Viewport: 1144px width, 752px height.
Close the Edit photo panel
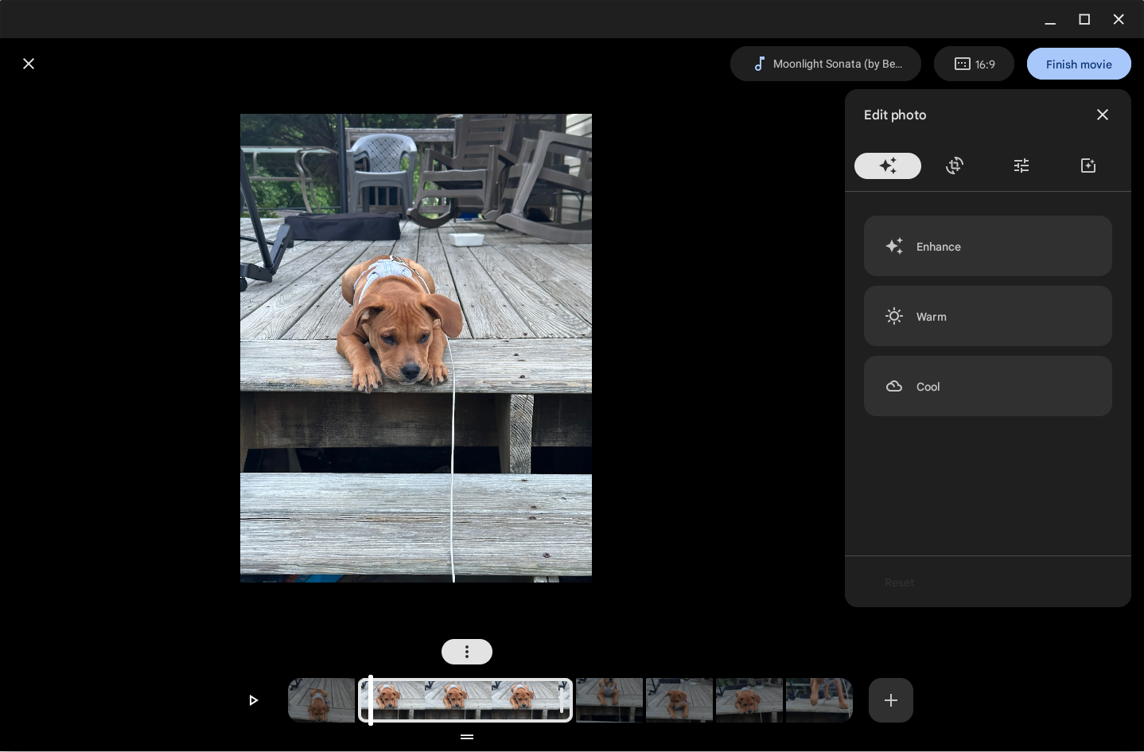click(1103, 115)
